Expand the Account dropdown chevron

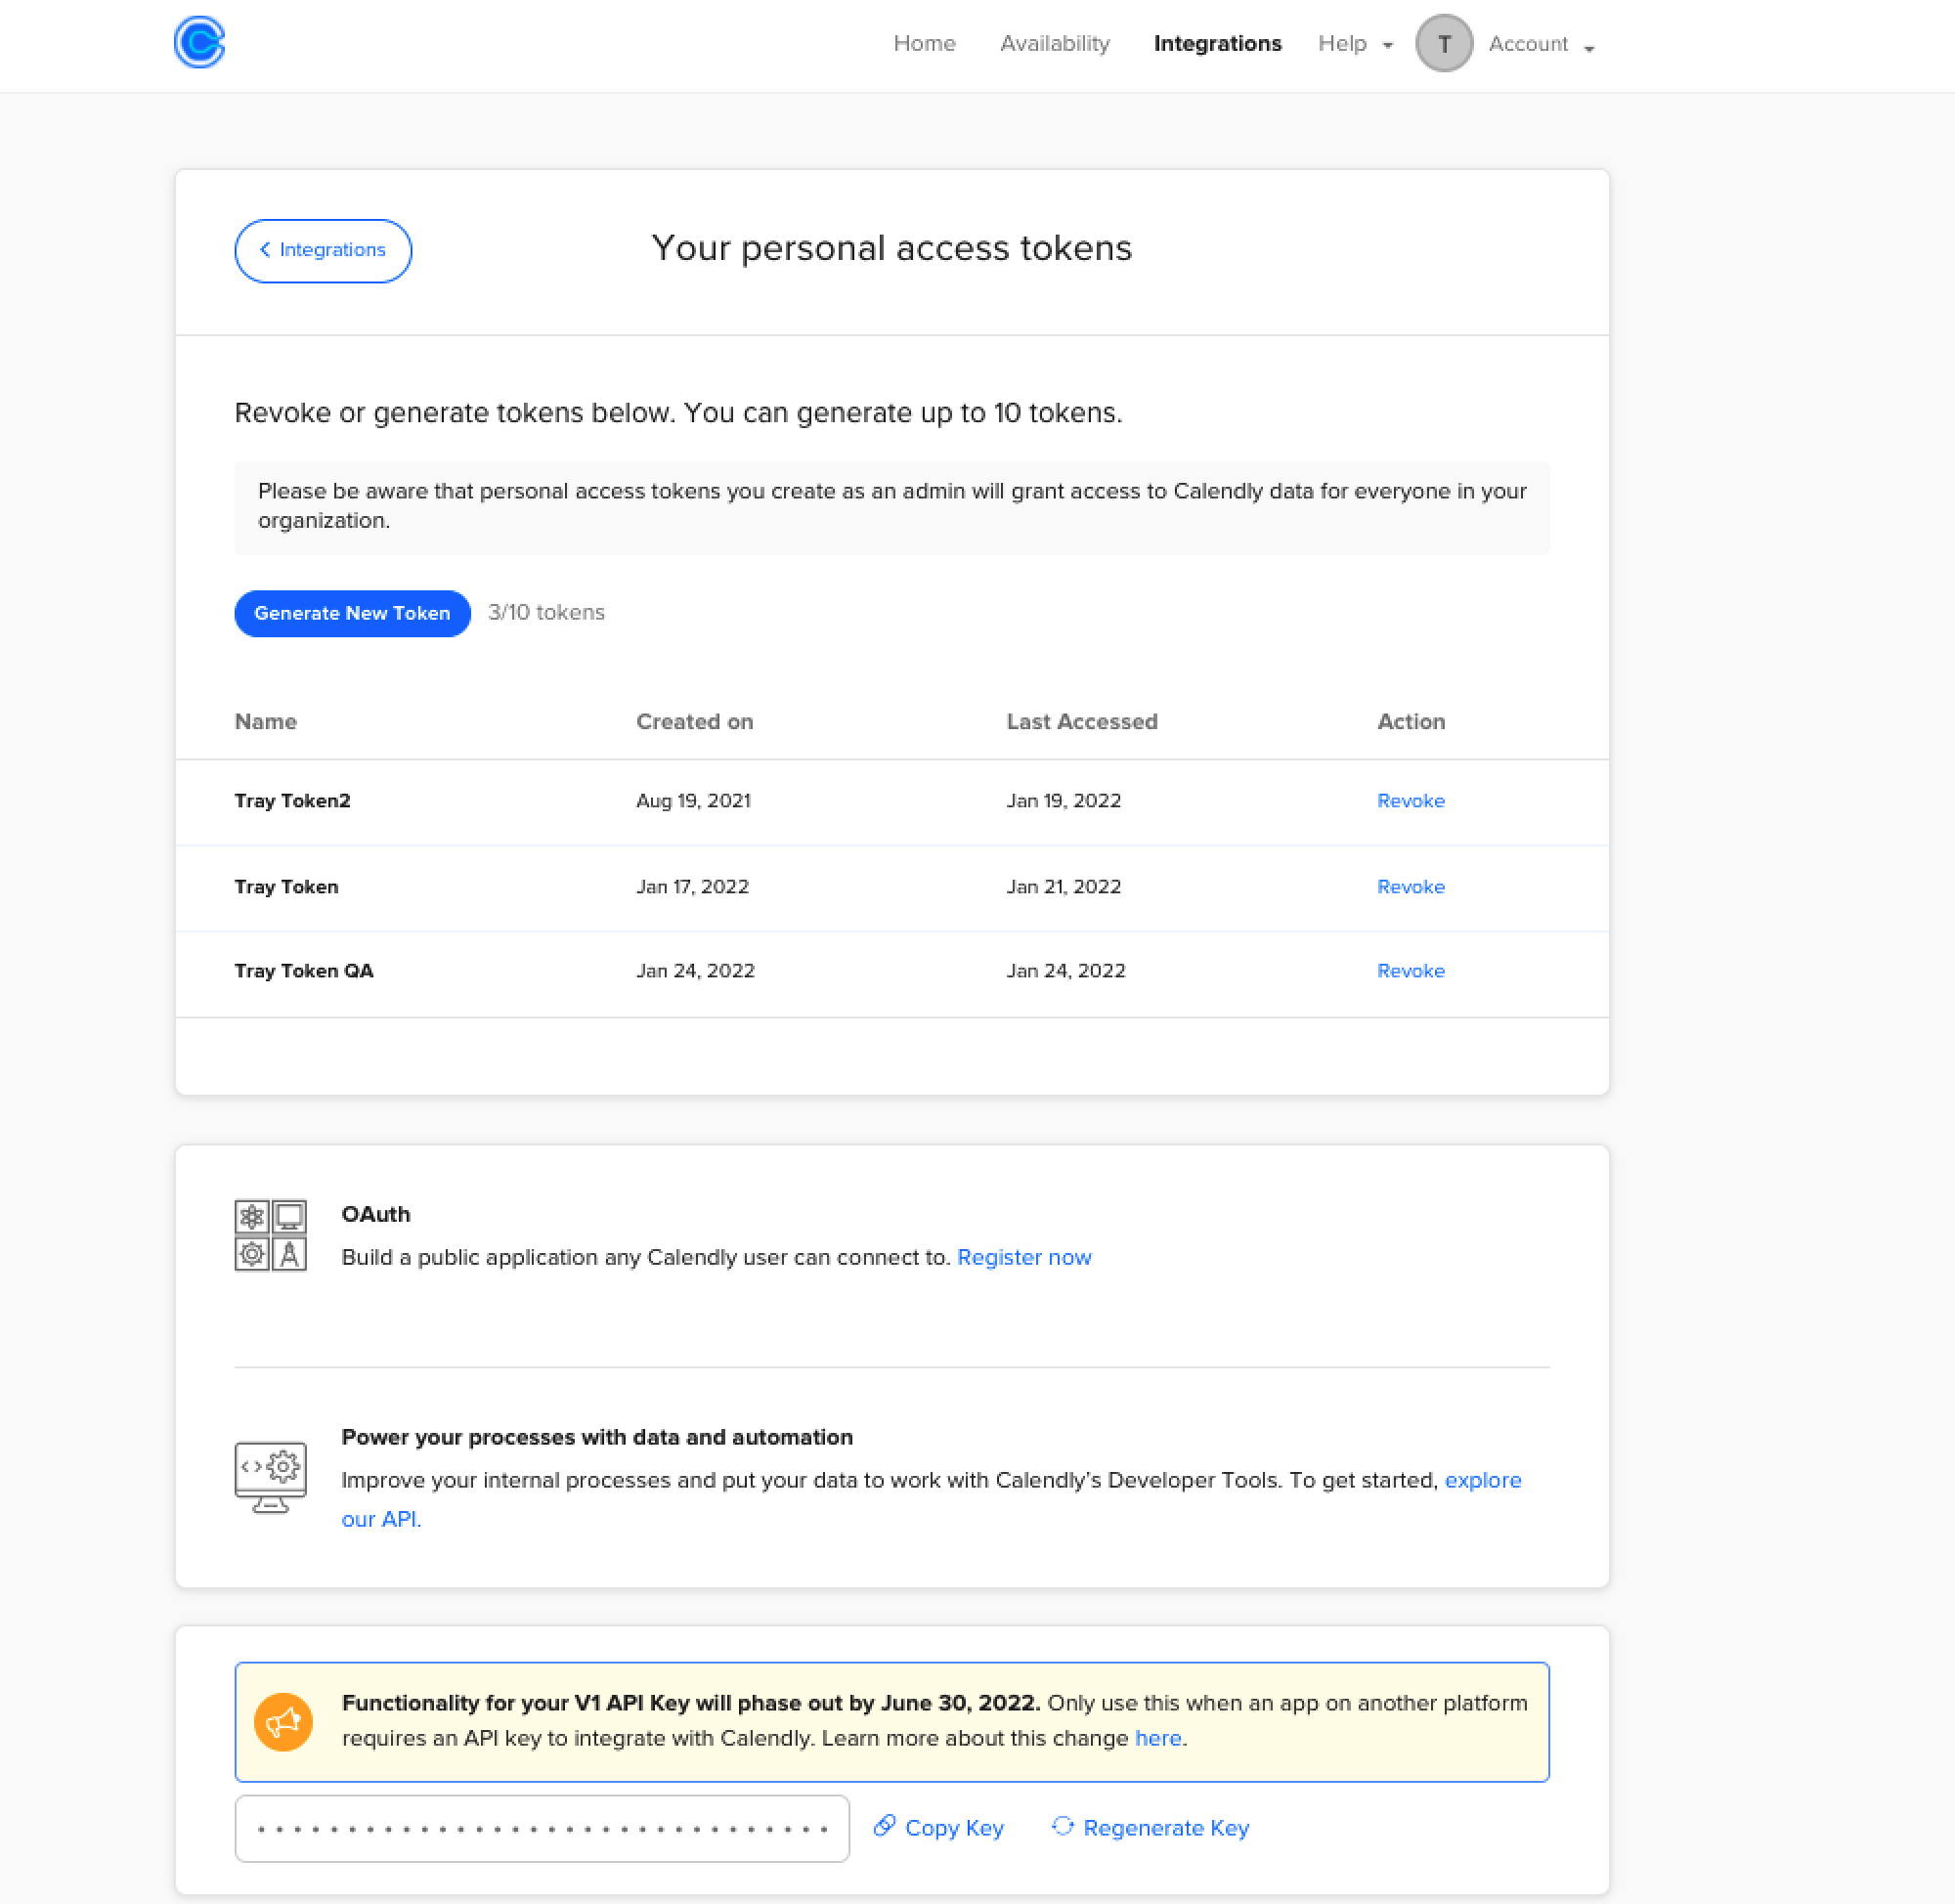(x=1591, y=48)
